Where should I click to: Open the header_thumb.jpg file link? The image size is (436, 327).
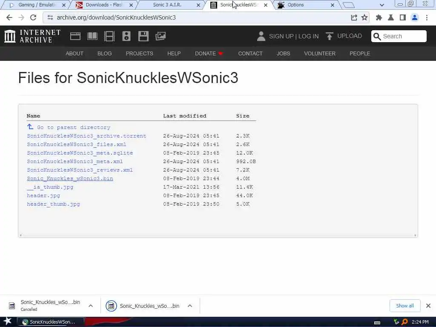(x=53, y=204)
